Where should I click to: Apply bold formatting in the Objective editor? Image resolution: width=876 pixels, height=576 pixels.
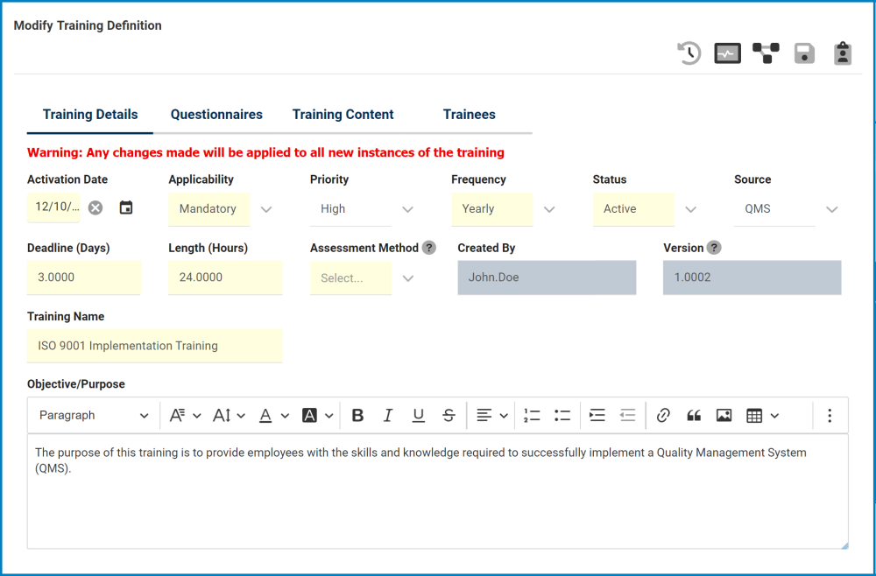357,415
